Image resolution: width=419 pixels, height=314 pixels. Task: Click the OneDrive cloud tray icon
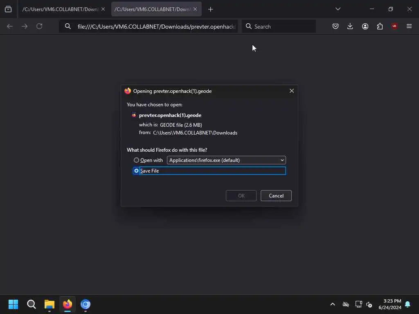346,304
